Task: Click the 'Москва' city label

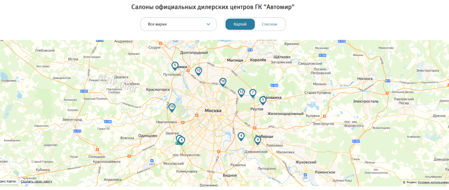Action: (x=213, y=111)
